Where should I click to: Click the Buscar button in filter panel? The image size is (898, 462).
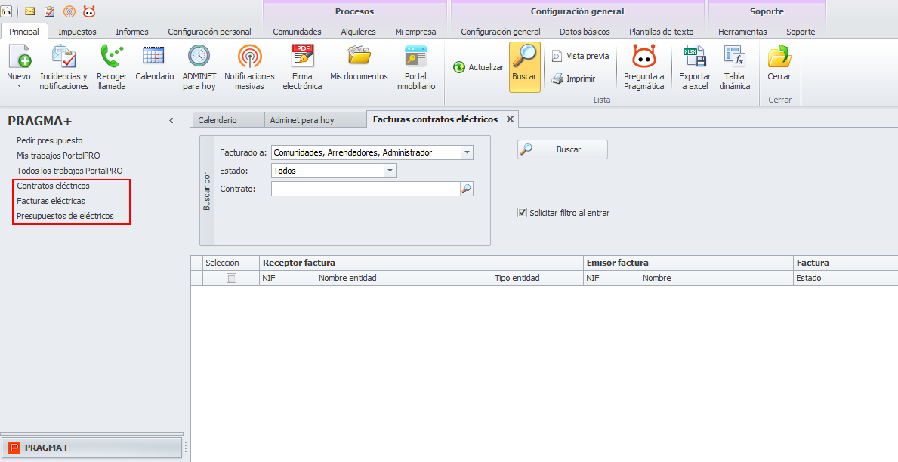coord(563,149)
